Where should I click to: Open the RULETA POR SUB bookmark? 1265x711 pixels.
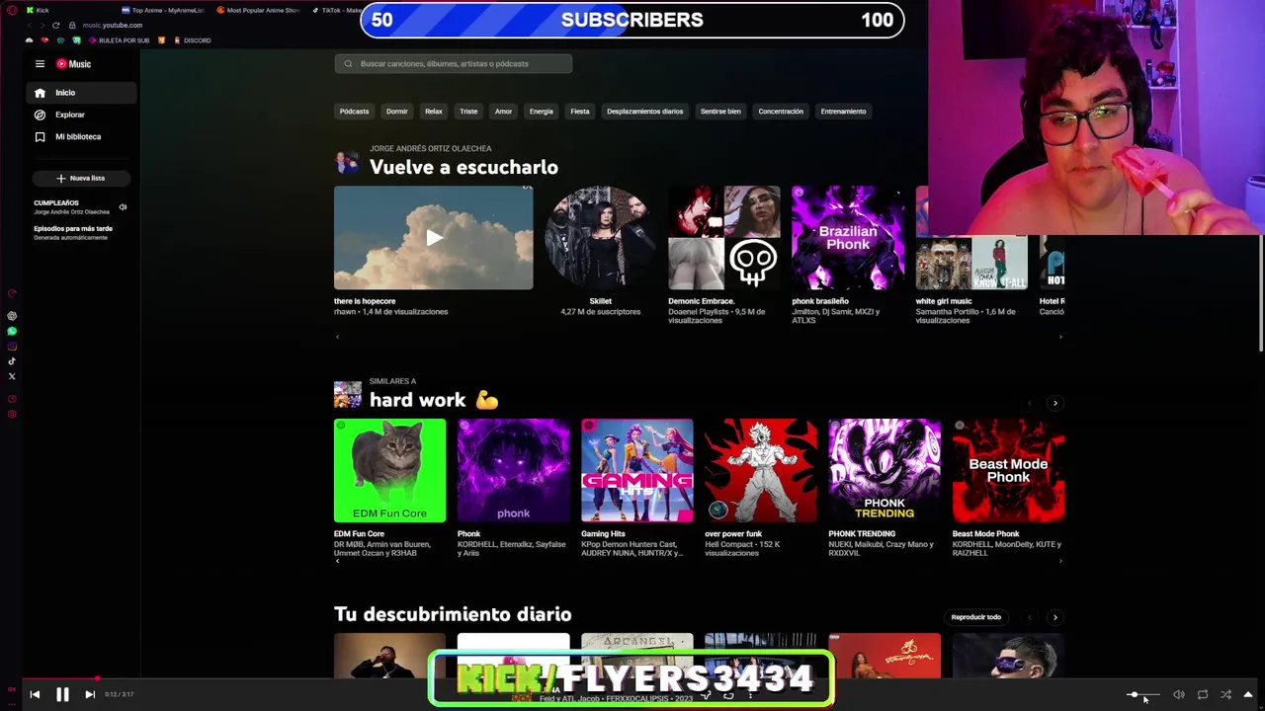(x=119, y=40)
